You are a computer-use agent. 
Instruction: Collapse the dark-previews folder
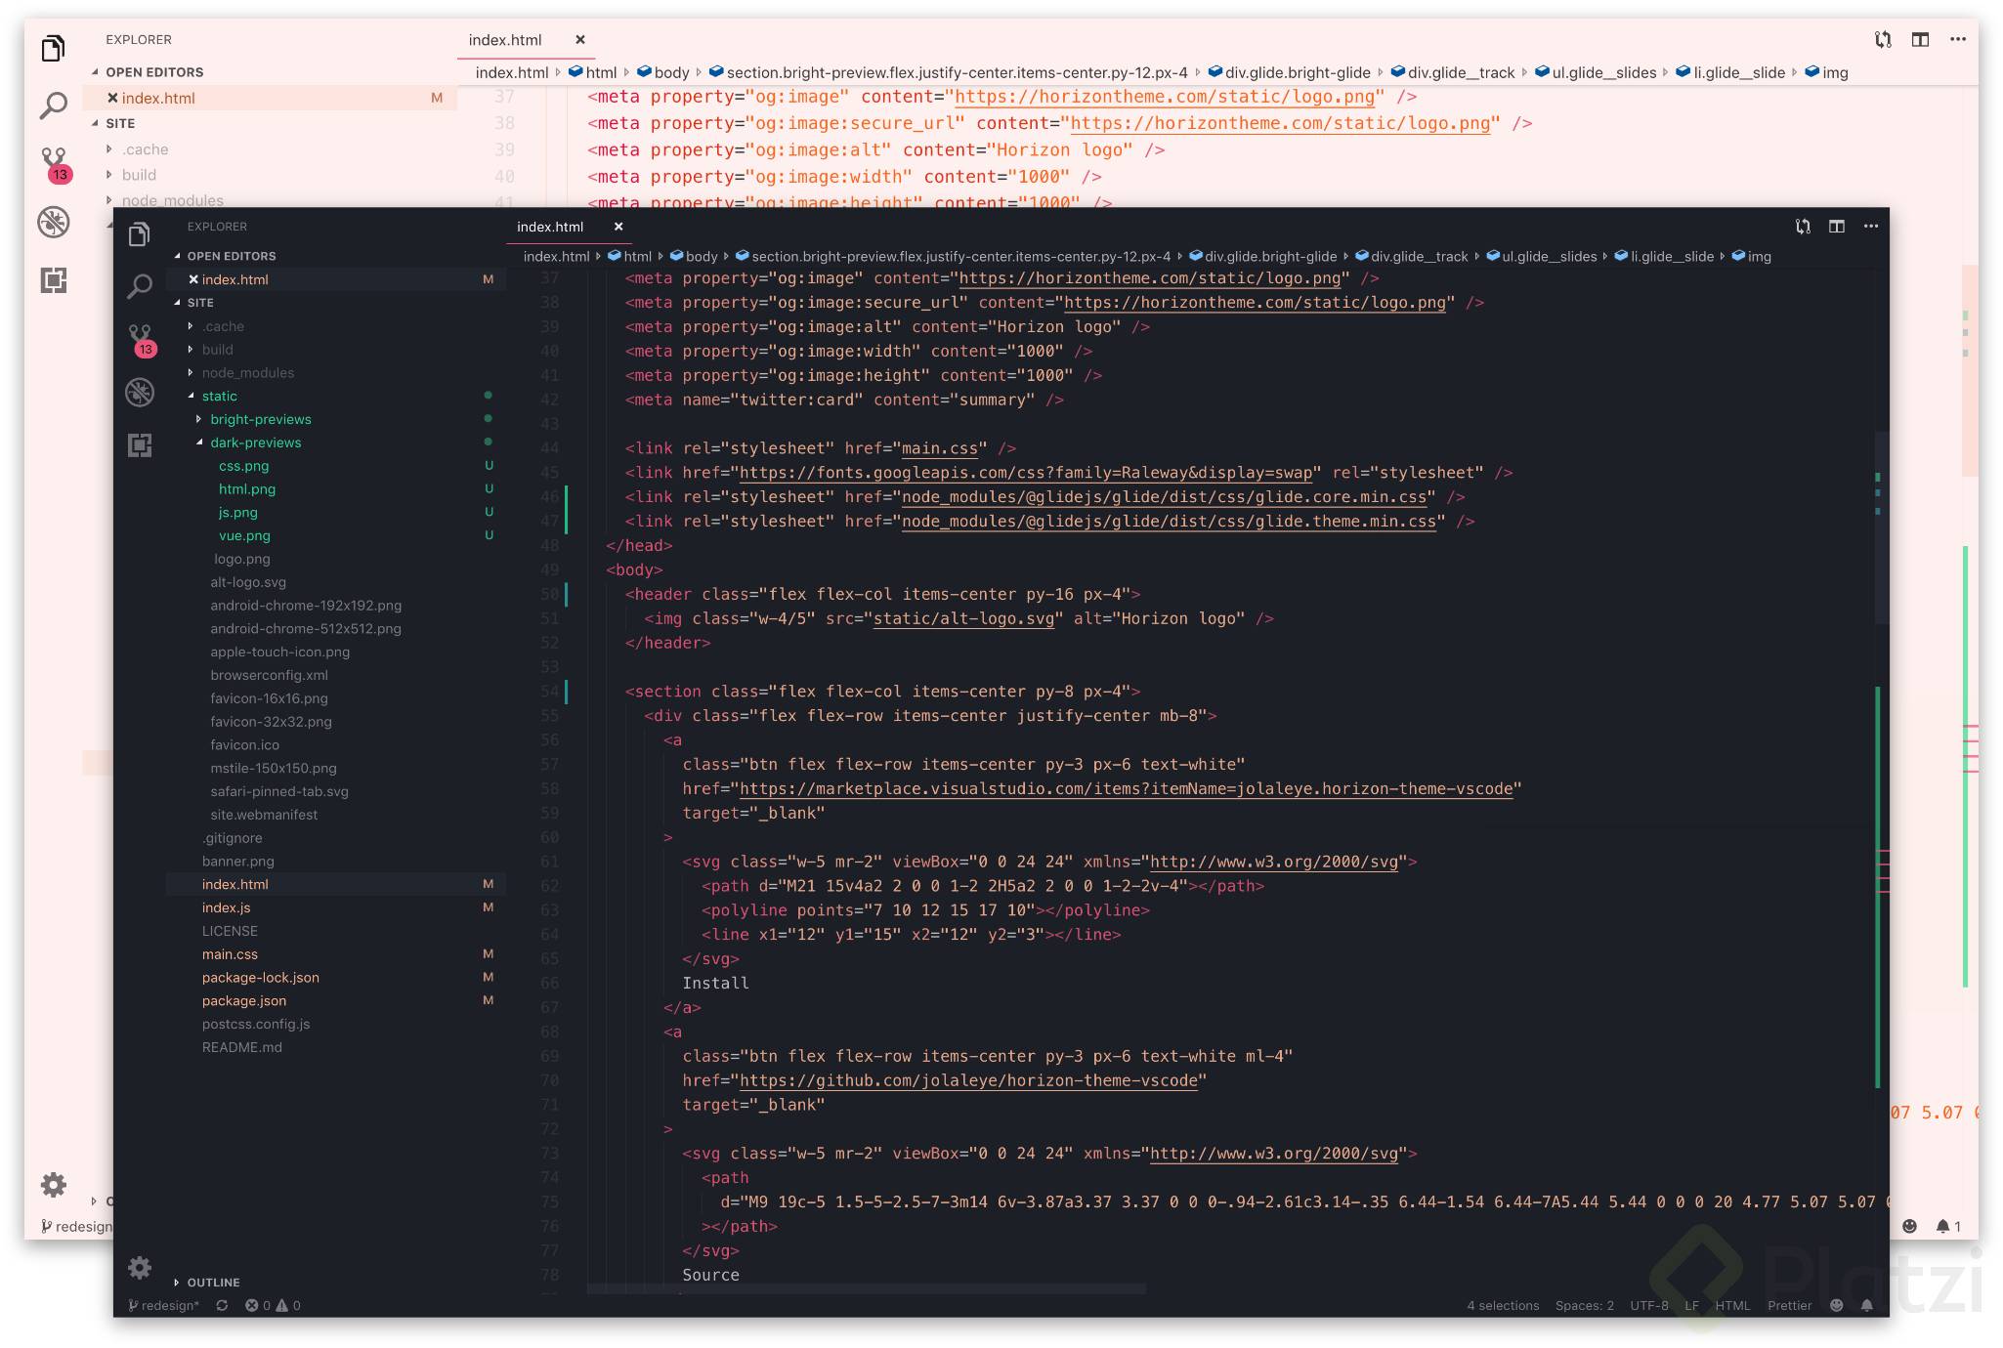pyautogui.click(x=256, y=442)
